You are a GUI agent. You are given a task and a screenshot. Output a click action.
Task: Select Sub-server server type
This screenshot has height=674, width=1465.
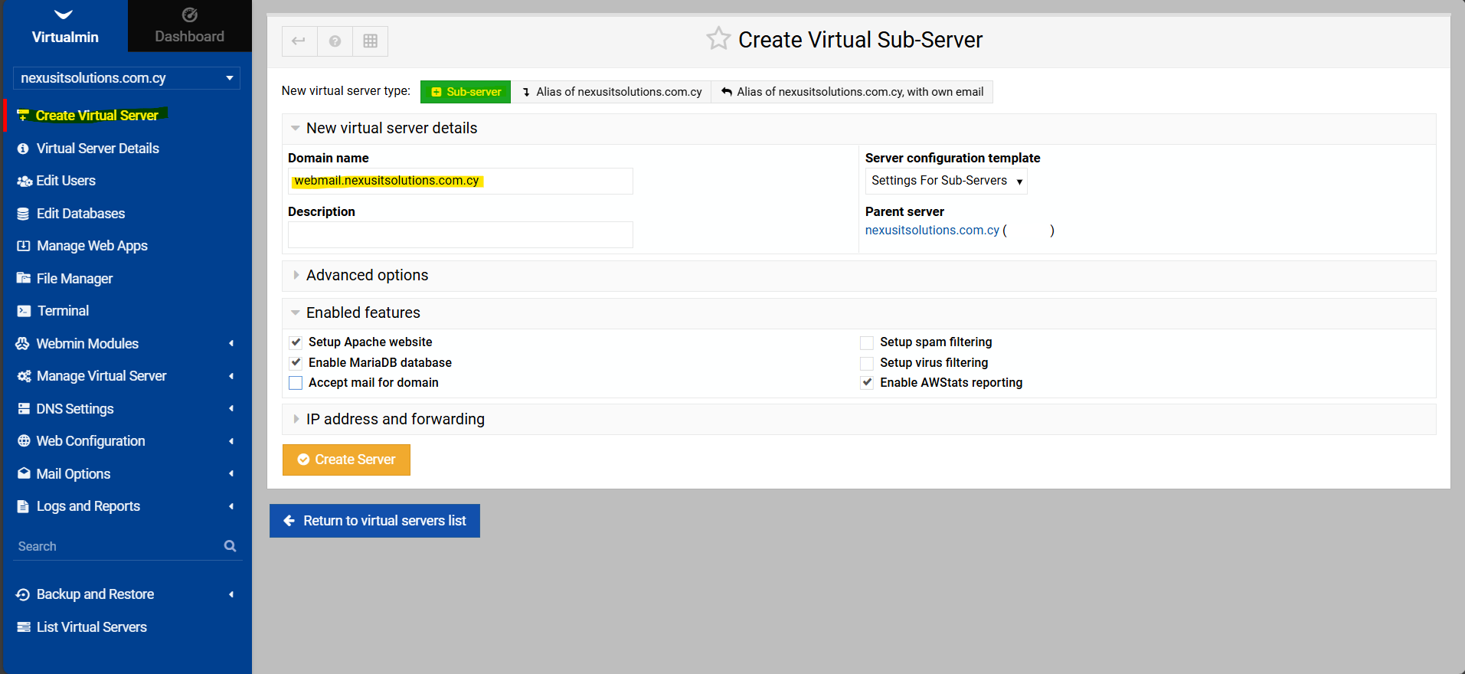click(x=466, y=92)
